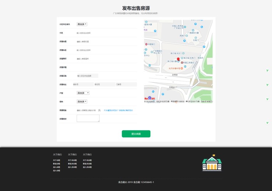Click the 发布出售房源 page heading
This screenshot has width=272, height=191.
coord(136,8)
